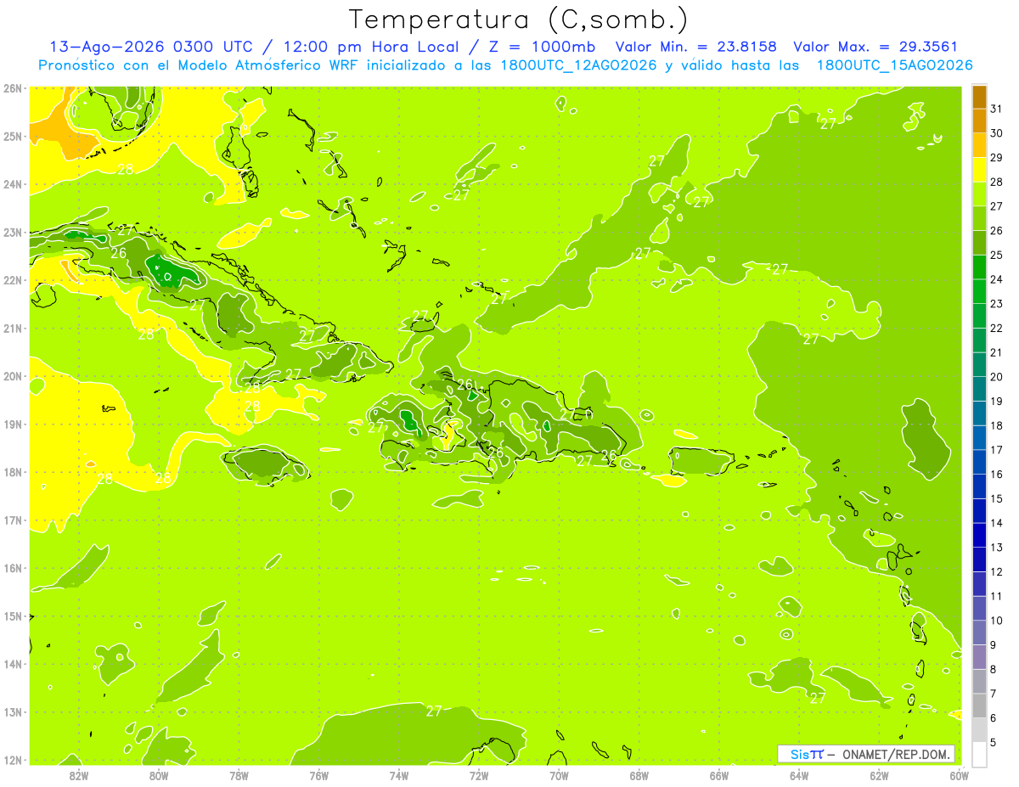Screen dimensions: 1019x787
Task: Click the longitude label "68W"
Action: pos(639,776)
